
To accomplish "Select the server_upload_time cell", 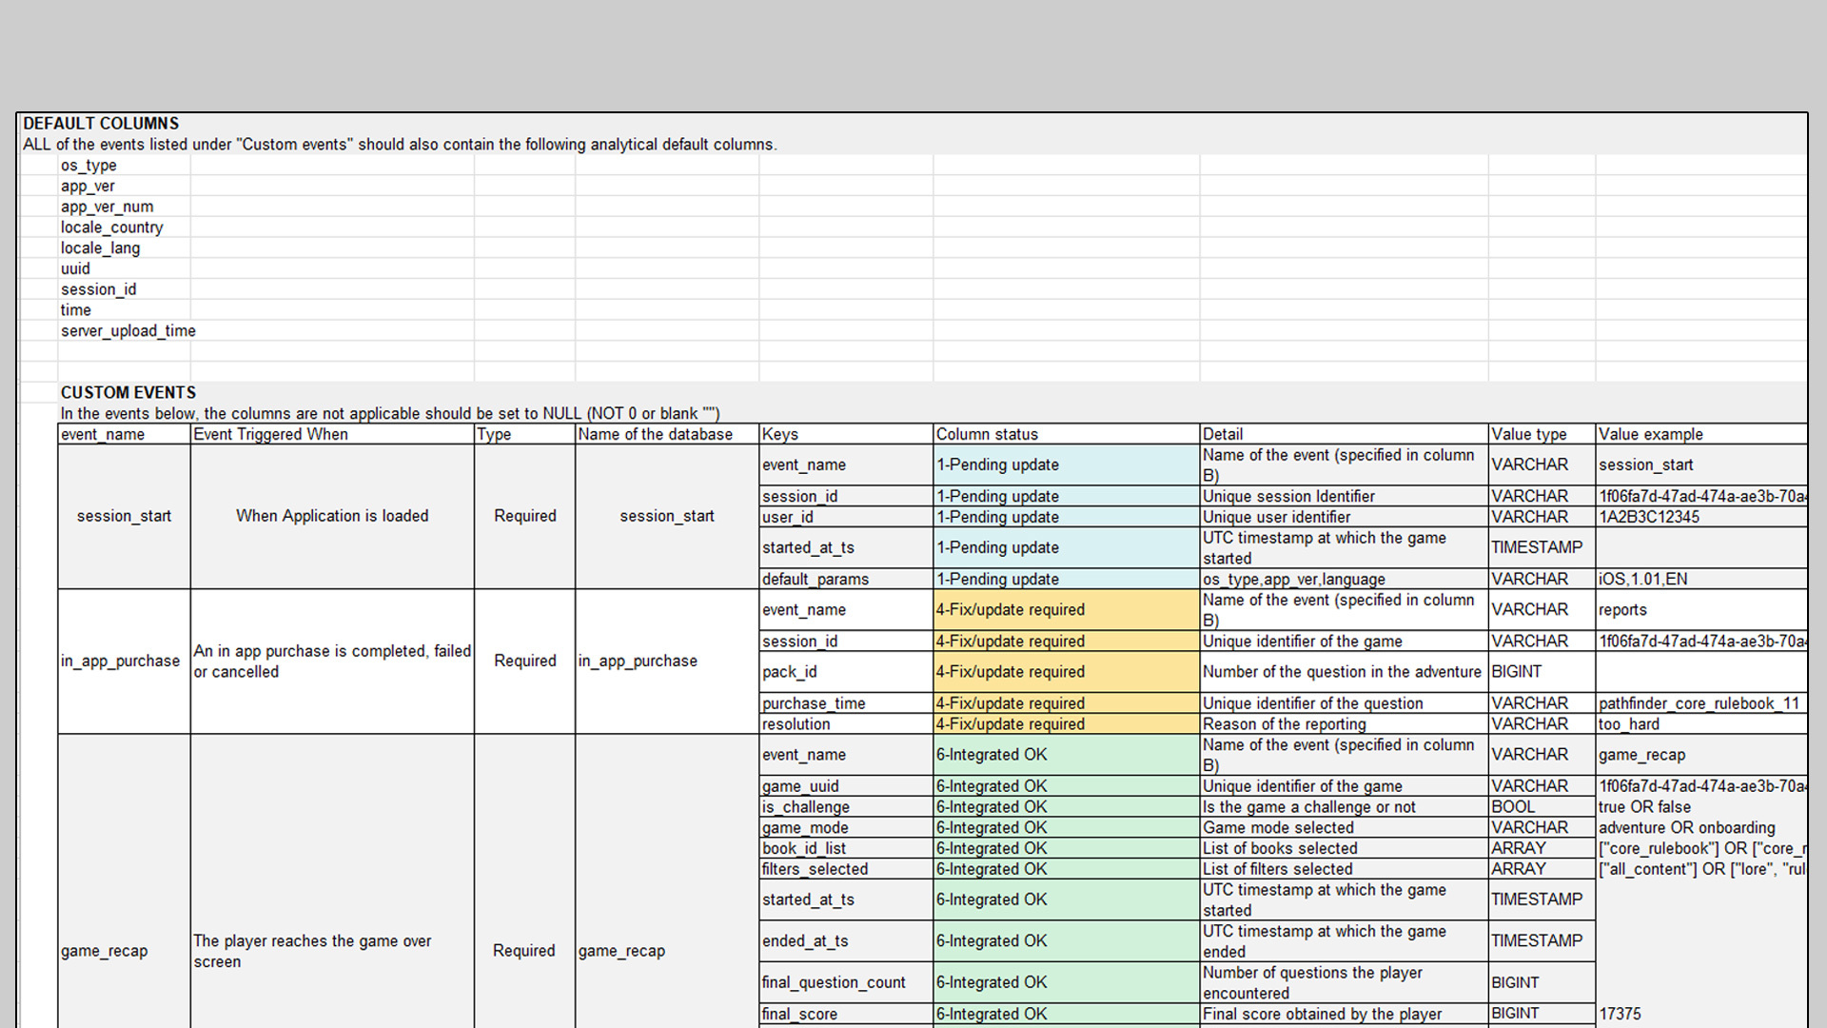I will 128,331.
